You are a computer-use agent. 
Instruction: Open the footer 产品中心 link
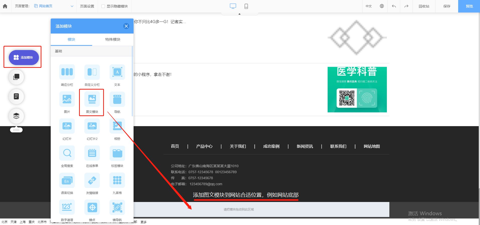(204, 146)
